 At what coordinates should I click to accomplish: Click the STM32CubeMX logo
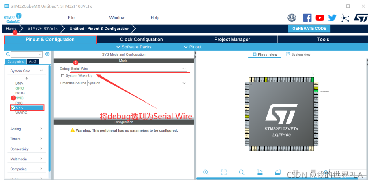(13, 18)
